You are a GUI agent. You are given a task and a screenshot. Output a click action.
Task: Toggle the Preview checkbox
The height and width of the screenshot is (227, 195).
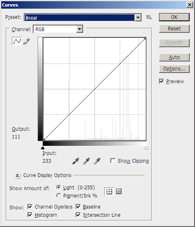coord(161,81)
